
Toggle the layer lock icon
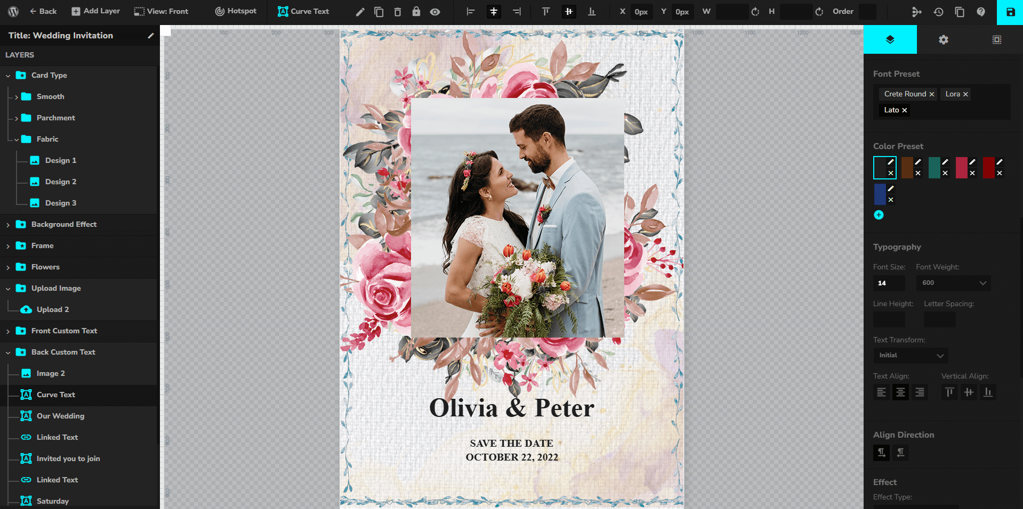click(x=416, y=12)
